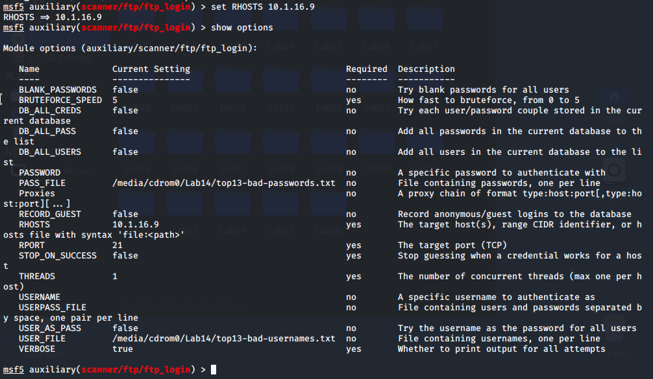The image size is (653, 379).
Task: Click the THREADS value 1
Action: pos(115,277)
